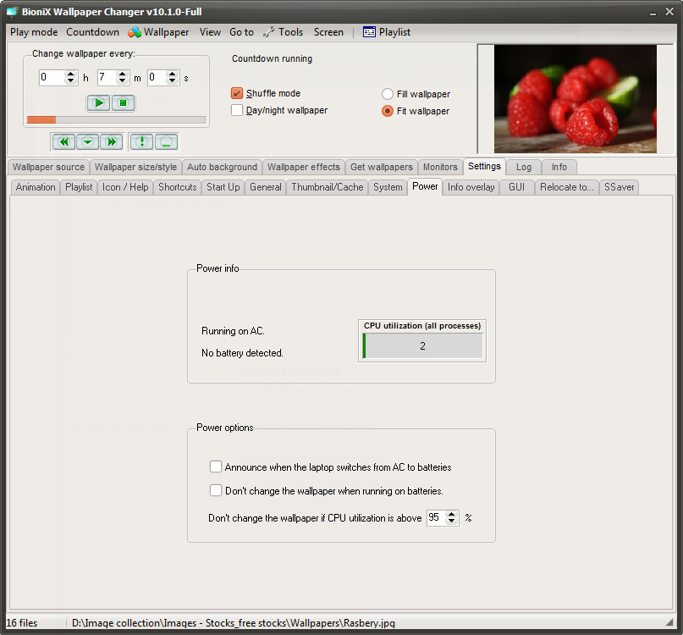This screenshot has width=683, height=635.
Task: Switch to Animation settings subtab
Action: [x=36, y=187]
